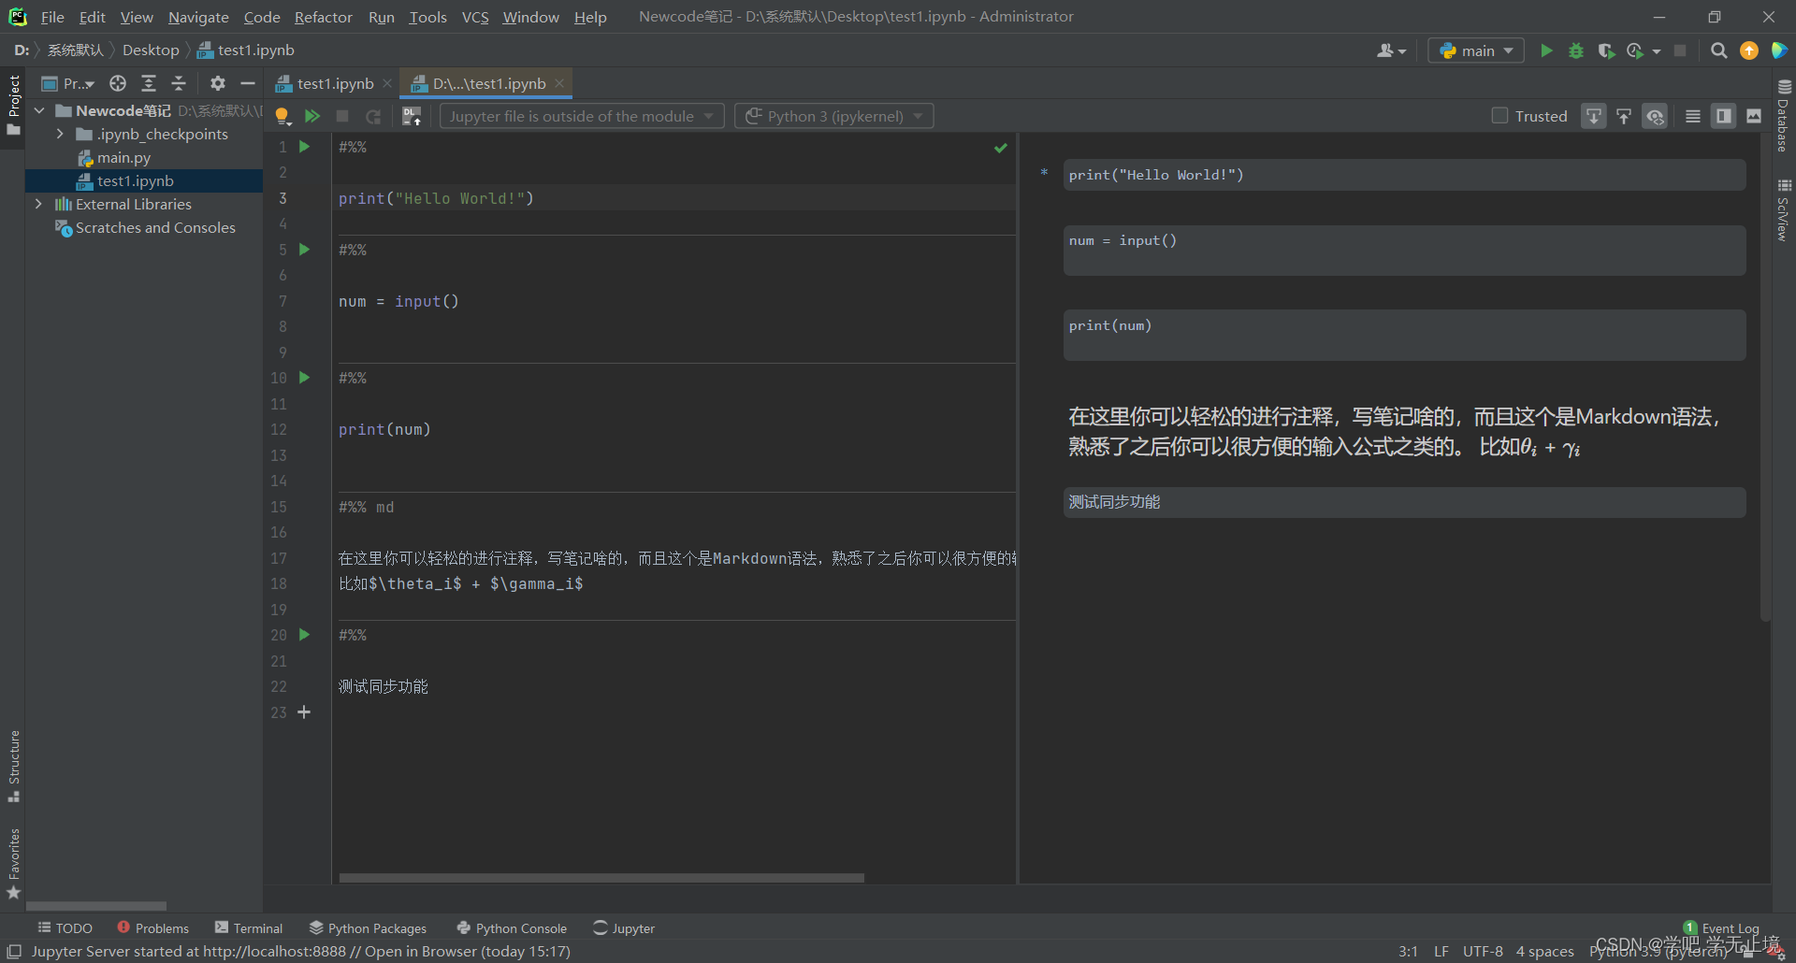Image resolution: width=1796 pixels, height=963 pixels.
Task: Start debugging with the green bug icon
Action: 1576,50
